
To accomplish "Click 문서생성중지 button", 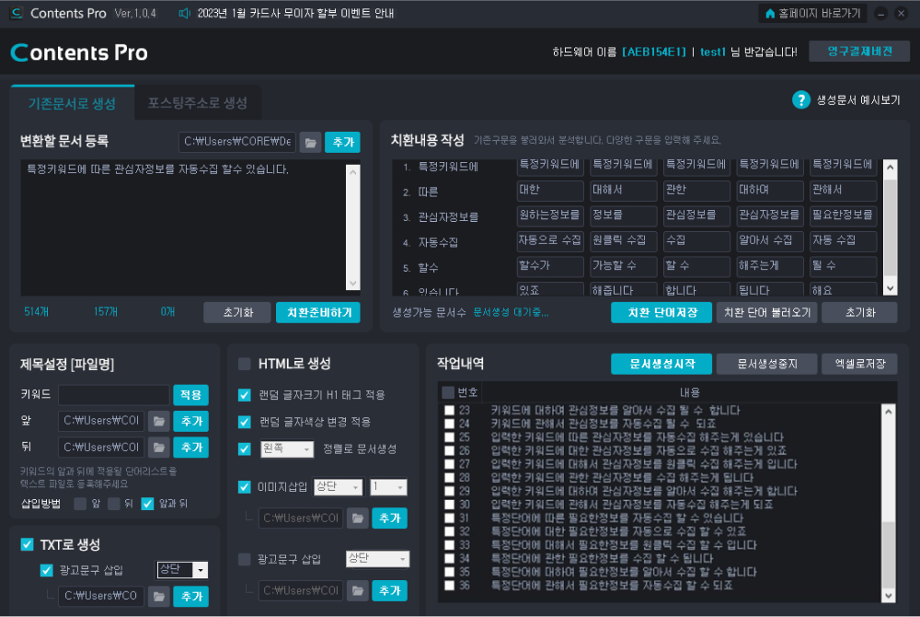I will (x=767, y=364).
